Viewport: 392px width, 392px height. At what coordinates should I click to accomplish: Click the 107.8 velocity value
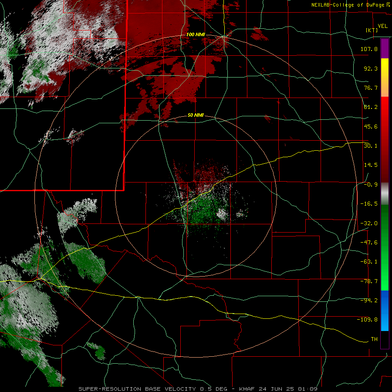(369, 49)
